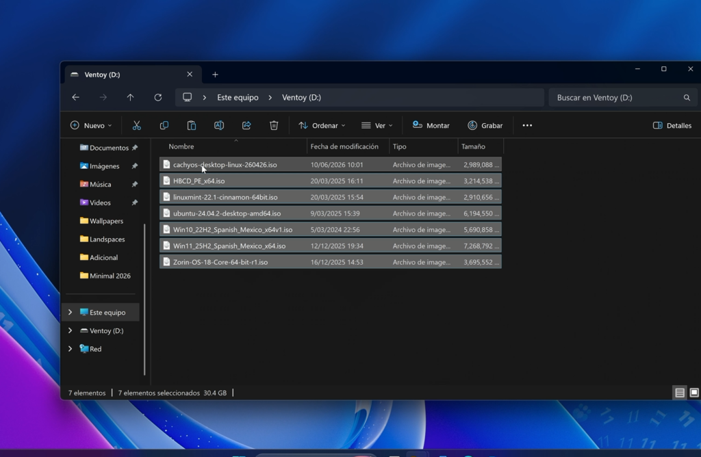701x457 pixels.
Task: Switch to large icons view icon
Action: coord(694,393)
